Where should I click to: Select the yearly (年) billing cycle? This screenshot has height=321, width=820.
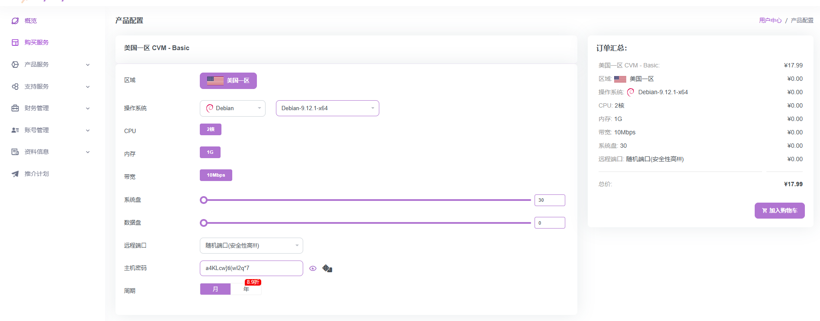(x=246, y=289)
